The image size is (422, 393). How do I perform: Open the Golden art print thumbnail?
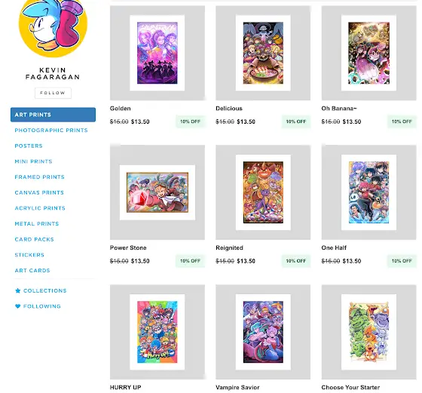coord(157,53)
